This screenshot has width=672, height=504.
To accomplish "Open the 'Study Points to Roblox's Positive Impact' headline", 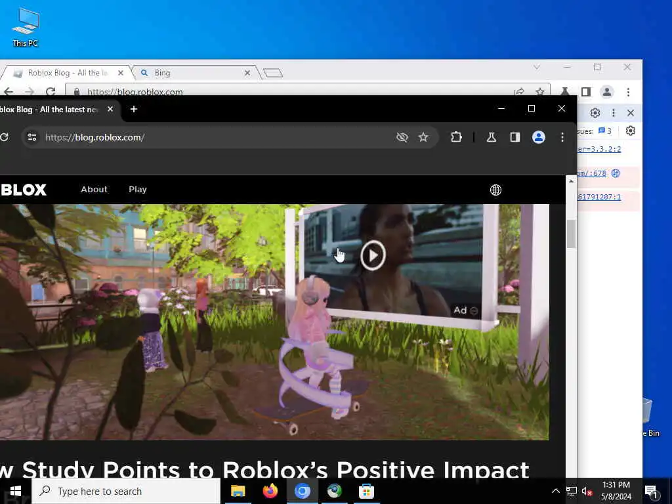I will coord(265,469).
